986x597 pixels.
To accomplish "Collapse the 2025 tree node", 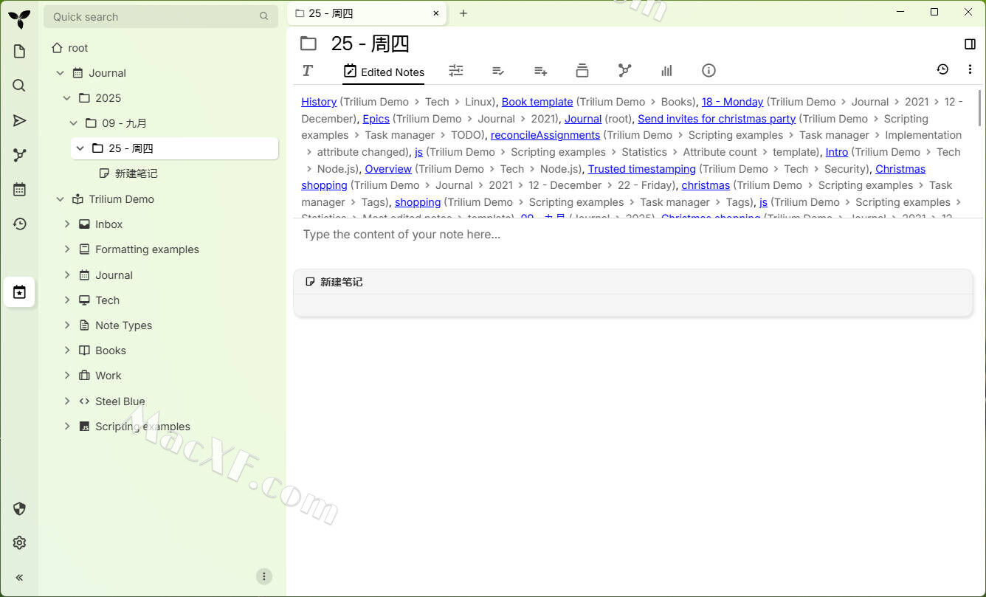I will click(x=67, y=98).
